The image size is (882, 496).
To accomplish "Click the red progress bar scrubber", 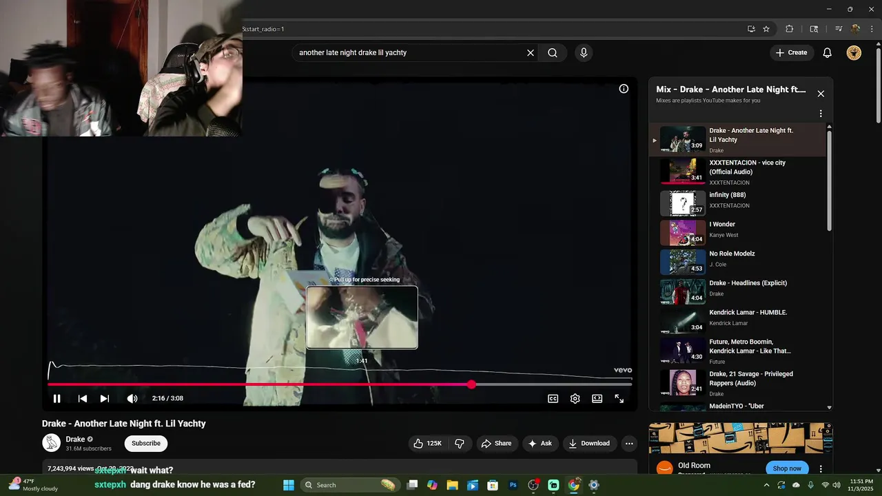I will tap(471, 384).
